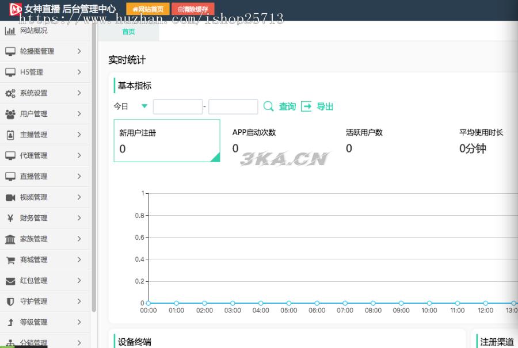Click the 财务管理 yen icon
Viewport: 518px width, 348px height.
coord(10,218)
